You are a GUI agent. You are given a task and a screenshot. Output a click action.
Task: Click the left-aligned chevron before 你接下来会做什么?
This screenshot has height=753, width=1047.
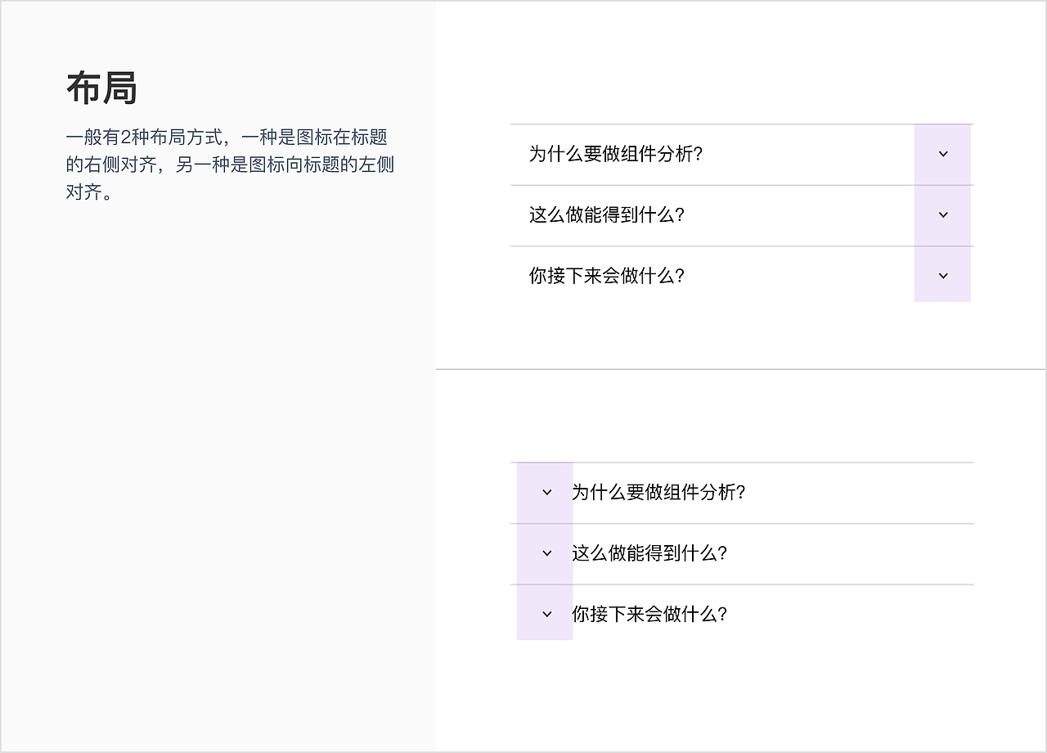(x=544, y=613)
